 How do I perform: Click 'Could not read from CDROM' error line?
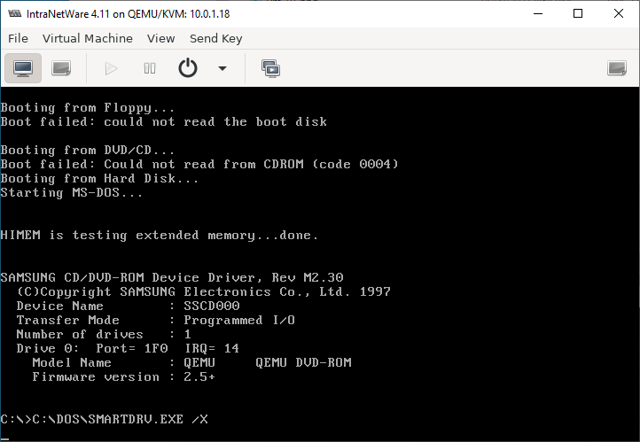(x=199, y=165)
